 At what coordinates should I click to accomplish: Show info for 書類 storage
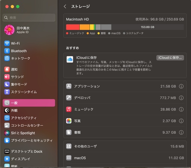point(181,133)
